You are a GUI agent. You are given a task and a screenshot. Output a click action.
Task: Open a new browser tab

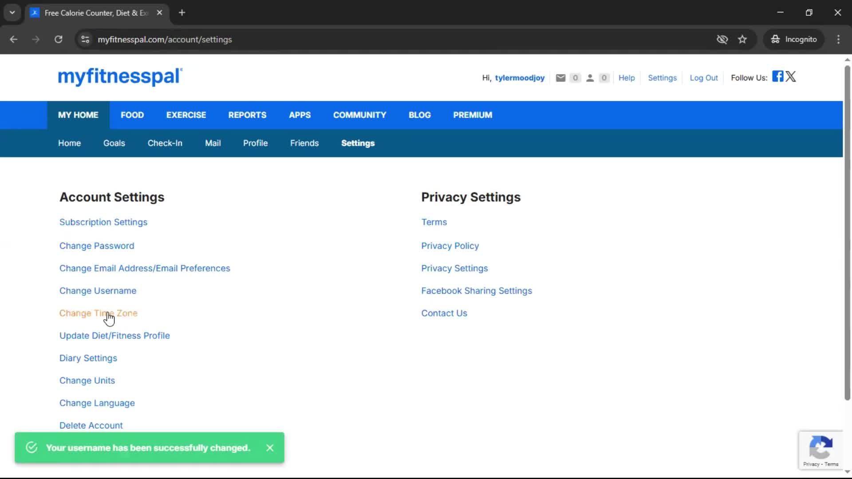pyautogui.click(x=182, y=13)
